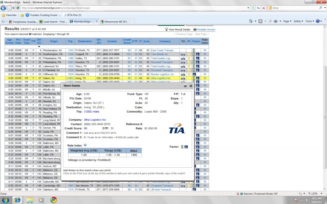The width and height of the screenshot is (327, 204).
Task: Click the Bing search magnifier icon
Action: click(x=320, y=8)
